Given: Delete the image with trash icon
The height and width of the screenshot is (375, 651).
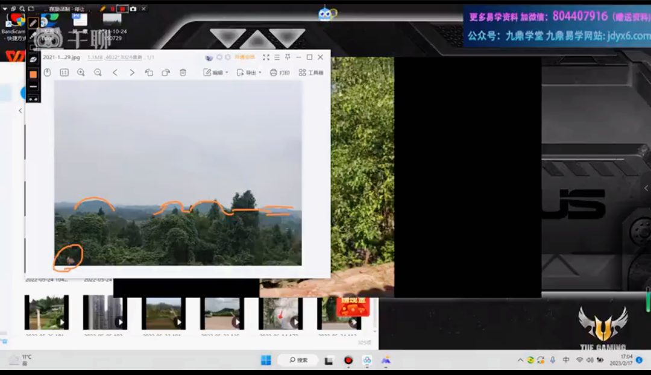Looking at the screenshot, I should [x=183, y=72].
